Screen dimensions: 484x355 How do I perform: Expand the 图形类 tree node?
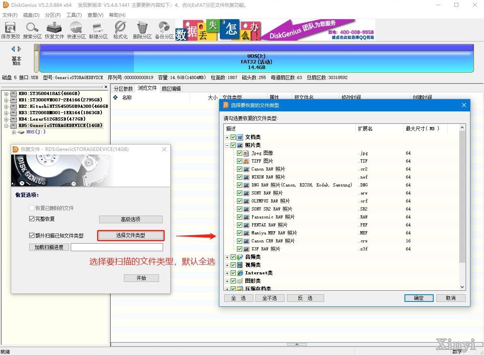(227, 281)
